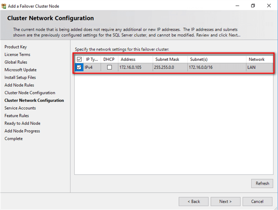Proceed with the Next > button
Viewport: 278px width, 210px height.
(225, 202)
